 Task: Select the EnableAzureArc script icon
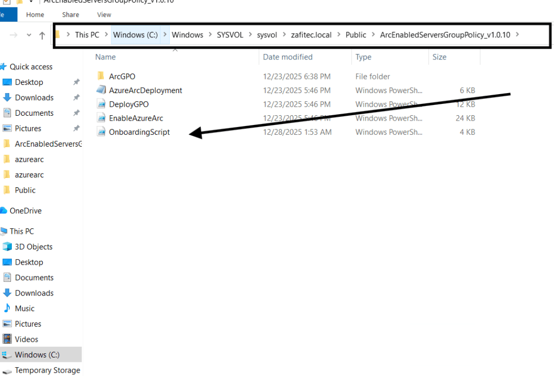pyautogui.click(x=101, y=118)
